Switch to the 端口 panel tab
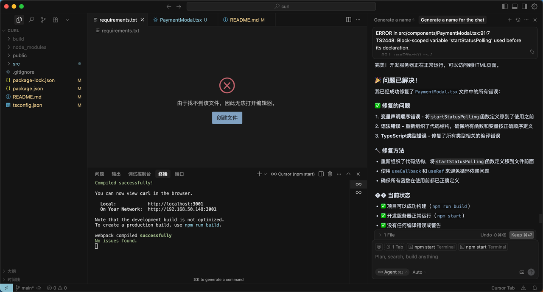The image size is (543, 292). tap(179, 174)
